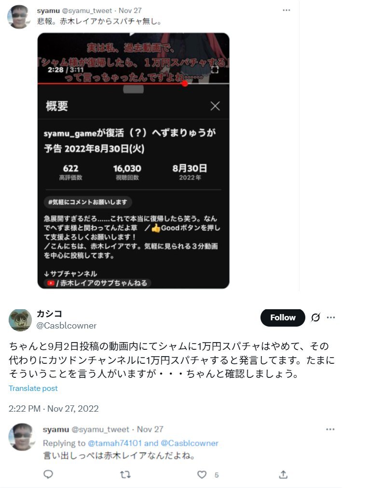Retweet the syamu reply
The height and width of the screenshot is (488, 369).
click(x=125, y=474)
